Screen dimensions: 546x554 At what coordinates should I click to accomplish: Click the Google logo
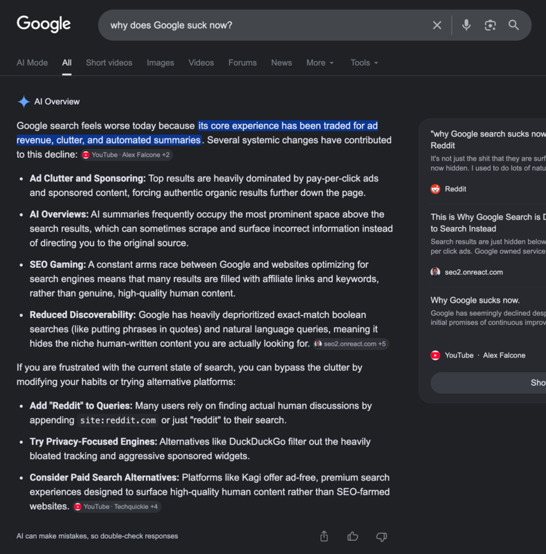pos(44,24)
